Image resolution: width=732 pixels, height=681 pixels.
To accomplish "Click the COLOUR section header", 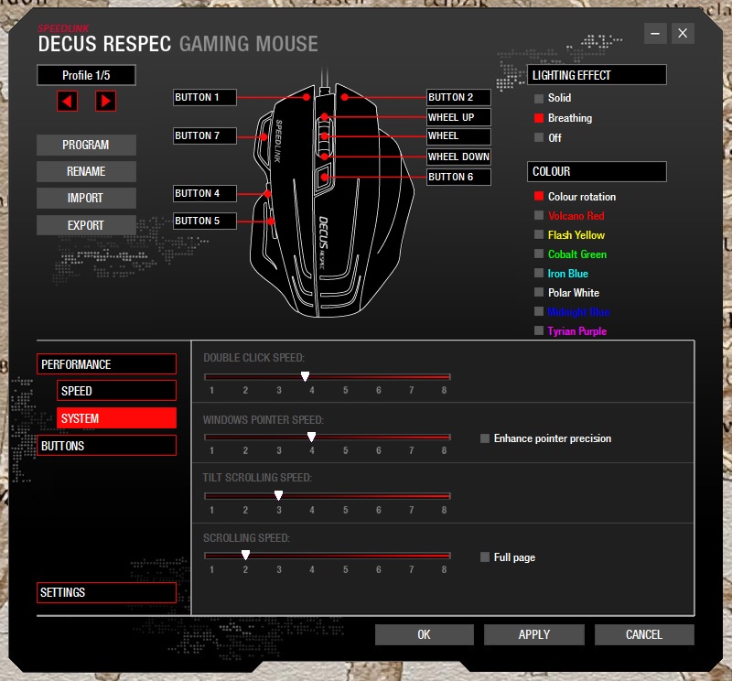I will 597,171.
